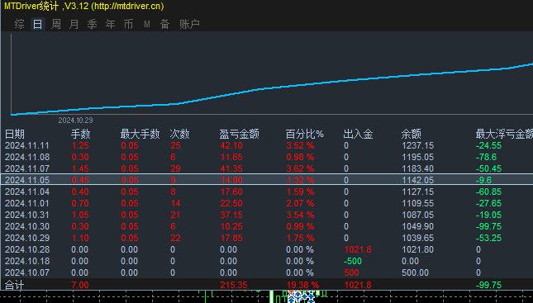This screenshot has width=533, height=303.
Task: Select the 2024.10.07 date row
Action: 267,272
